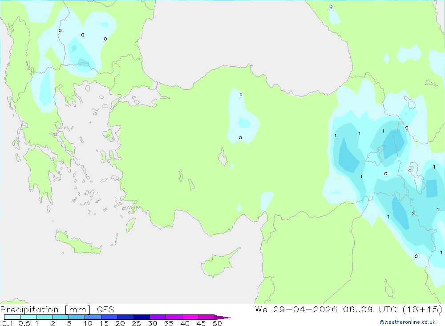This screenshot has height=326, width=445.
Task: Click the 40–45 mm magenta legend swatch
Action: click(190, 317)
